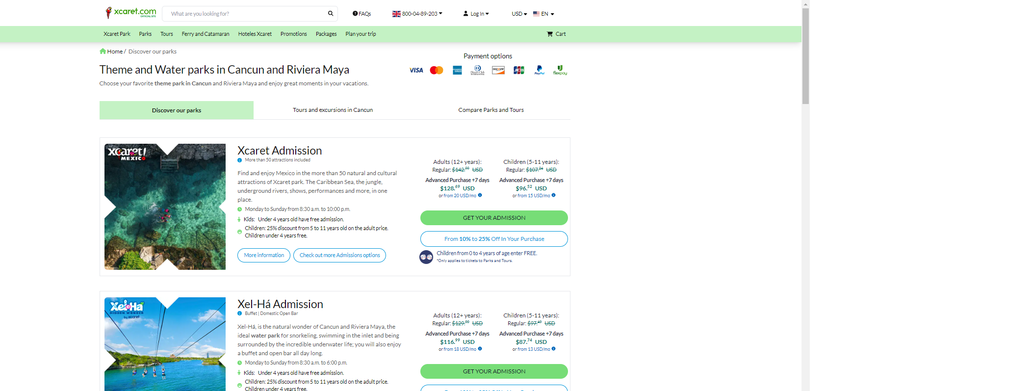This screenshot has height=391, width=1032.
Task: Click the 'Payment options' label
Action: point(488,56)
